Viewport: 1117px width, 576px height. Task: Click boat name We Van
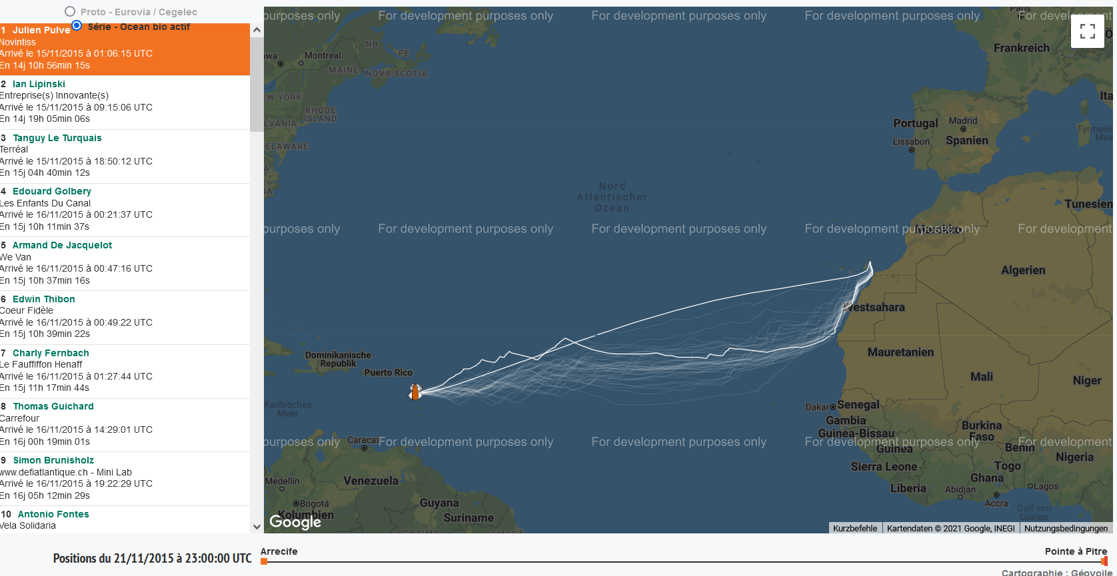[15, 257]
